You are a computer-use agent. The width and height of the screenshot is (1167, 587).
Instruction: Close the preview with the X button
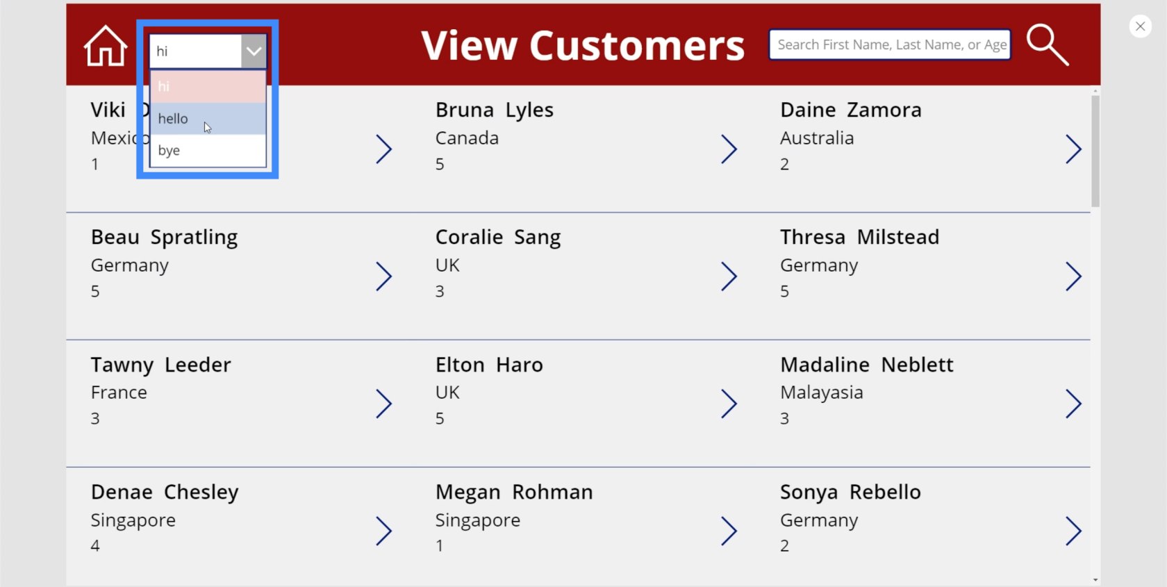1140,26
